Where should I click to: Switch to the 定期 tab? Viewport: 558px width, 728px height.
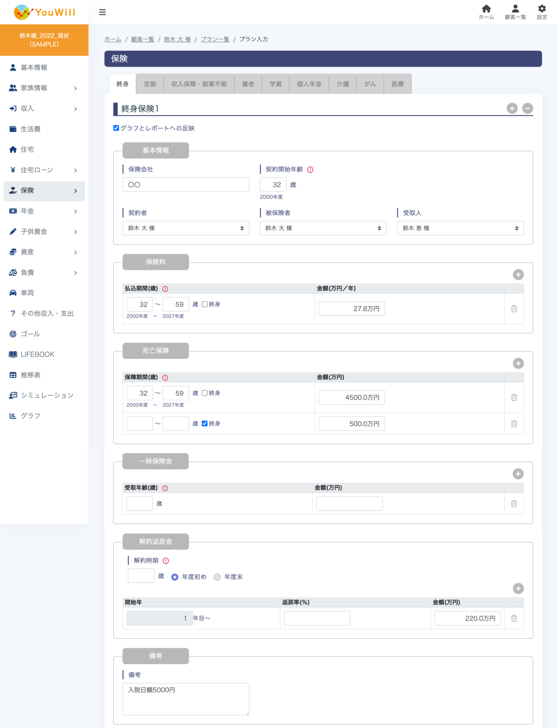(150, 84)
